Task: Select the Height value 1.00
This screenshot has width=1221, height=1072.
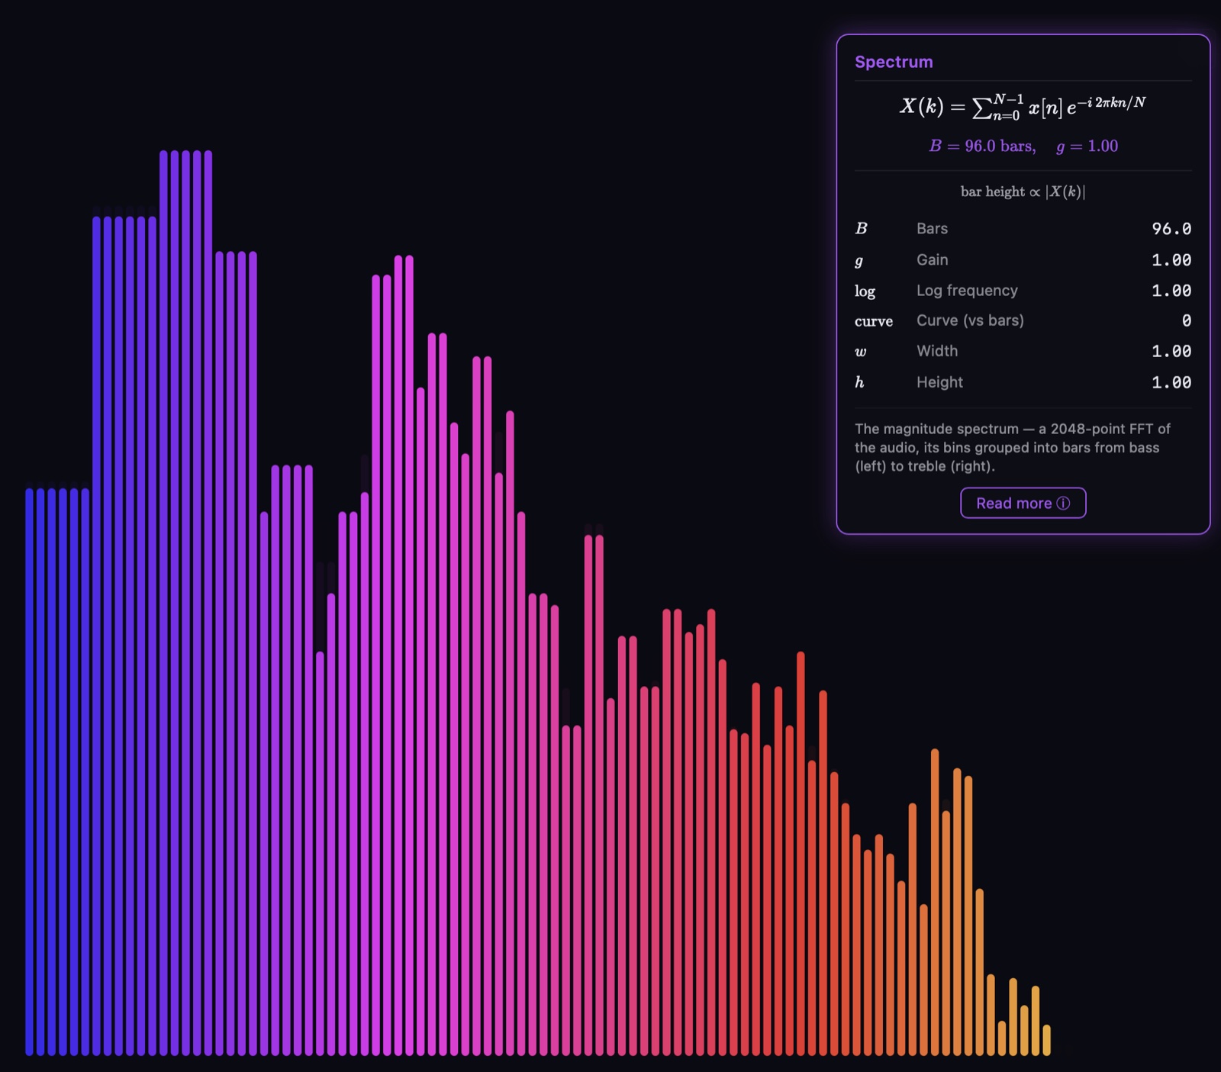Action: [x=1171, y=382]
